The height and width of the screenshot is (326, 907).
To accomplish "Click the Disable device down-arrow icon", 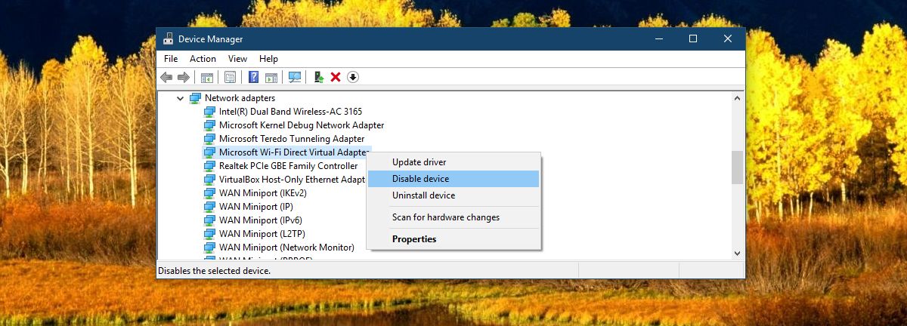I will click(353, 77).
